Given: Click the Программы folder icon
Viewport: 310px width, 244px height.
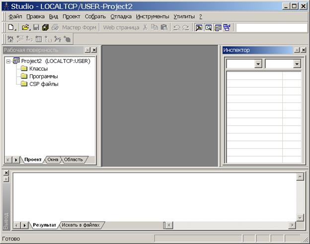Looking at the screenshot, I should [x=24, y=76].
